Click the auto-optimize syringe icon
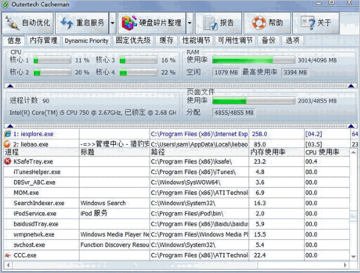The image size is (360, 273). pos(12,23)
